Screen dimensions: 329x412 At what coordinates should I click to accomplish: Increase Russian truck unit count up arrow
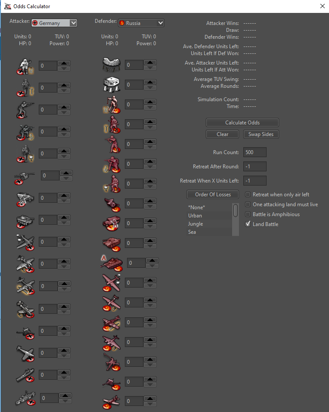pos(150,221)
